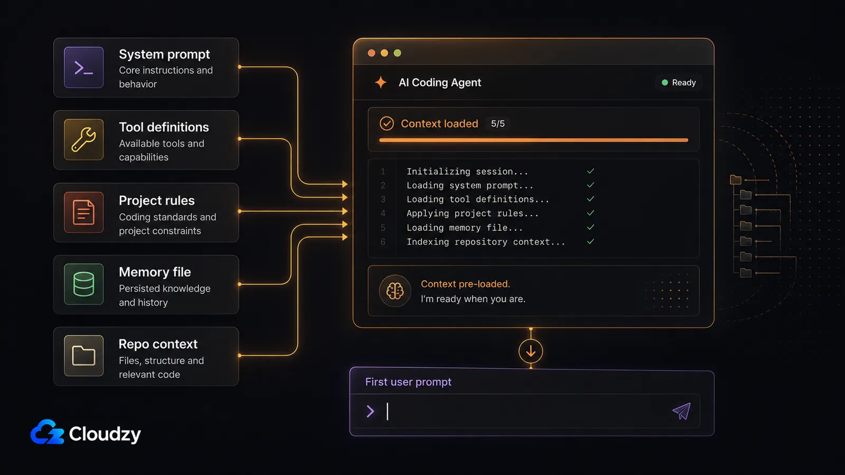Click the 'Loading memory file...' log line
The width and height of the screenshot is (845, 475).
465,227
